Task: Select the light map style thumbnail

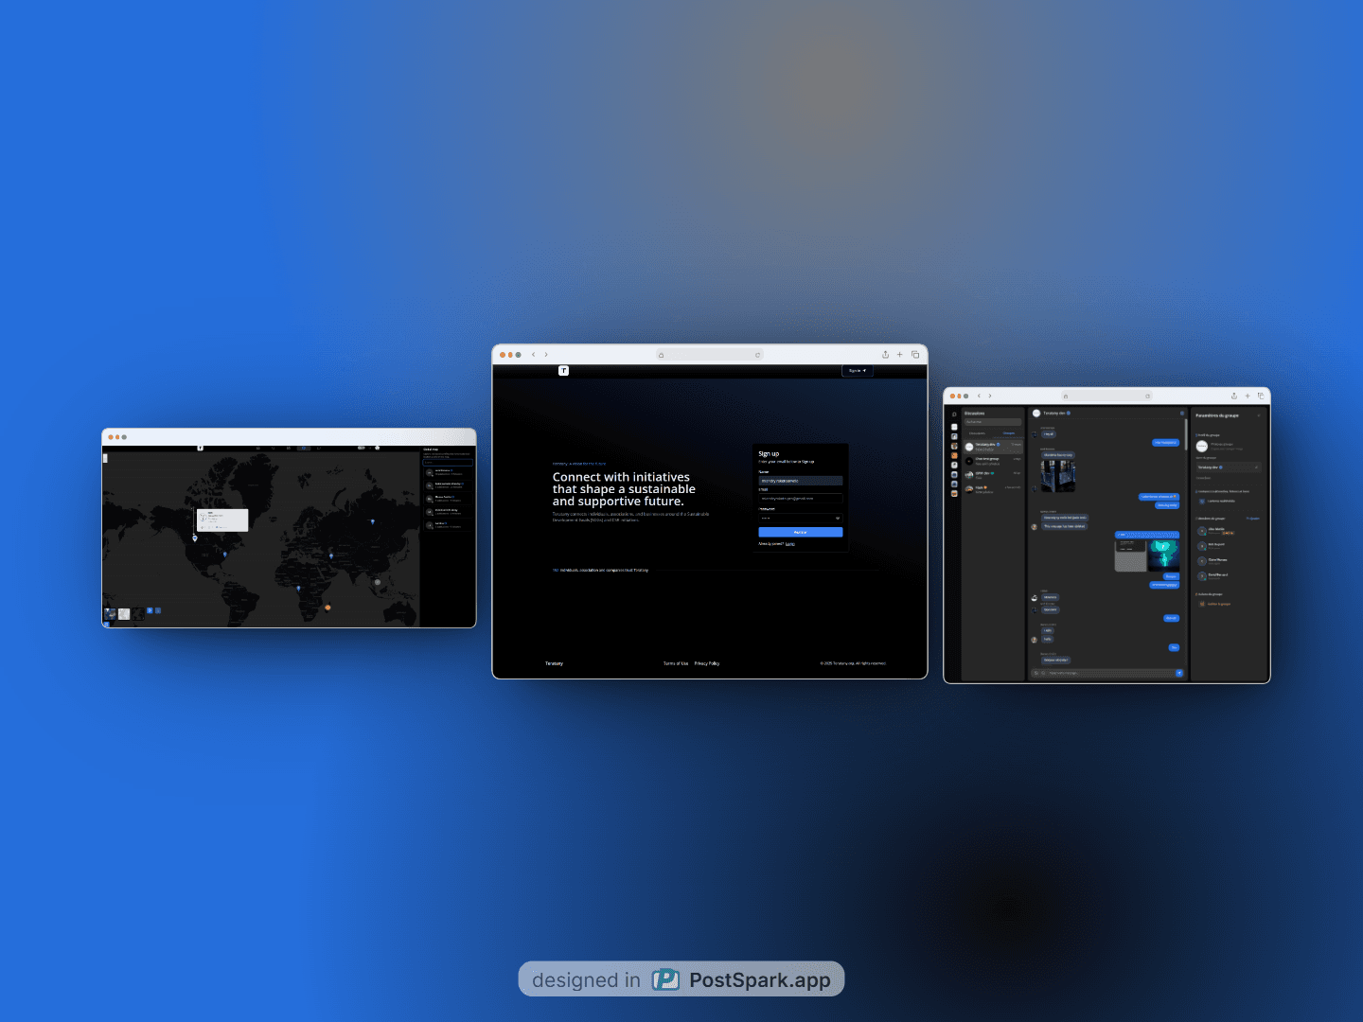Action: coord(124,613)
